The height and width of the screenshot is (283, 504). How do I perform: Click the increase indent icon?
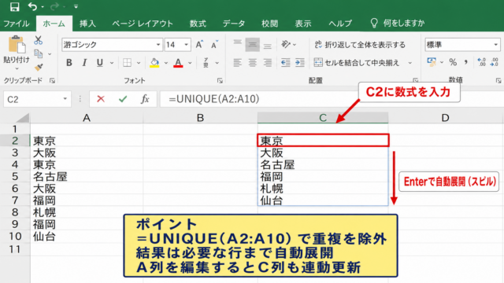tap(300, 63)
